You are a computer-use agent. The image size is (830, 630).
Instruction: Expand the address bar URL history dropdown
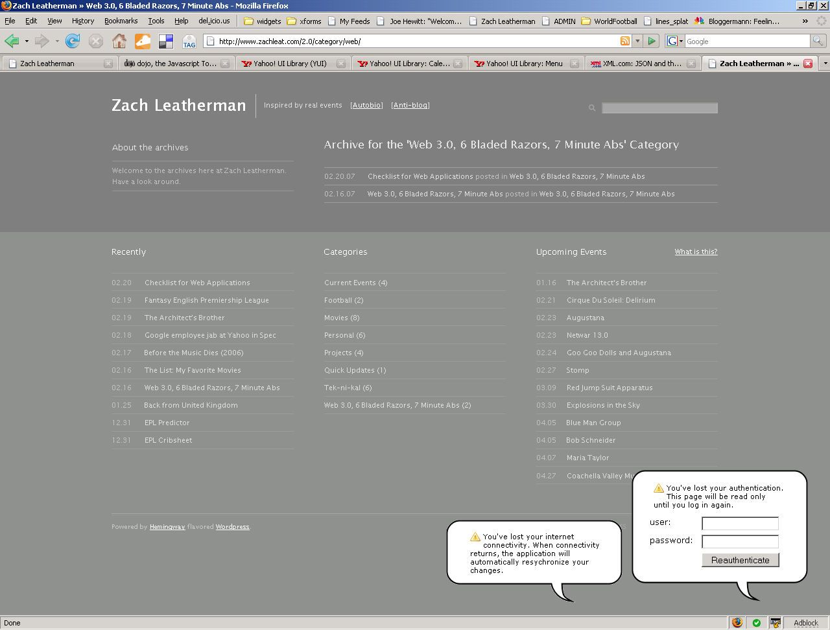tap(637, 41)
